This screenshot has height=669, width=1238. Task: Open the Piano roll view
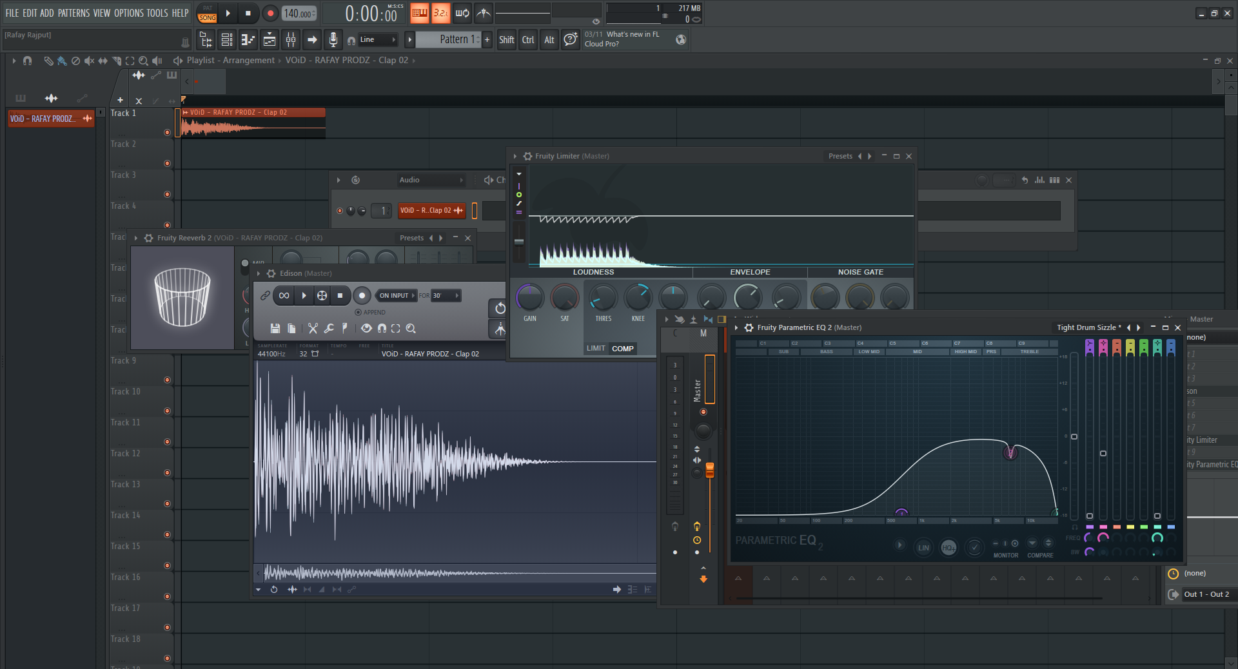[x=248, y=40]
